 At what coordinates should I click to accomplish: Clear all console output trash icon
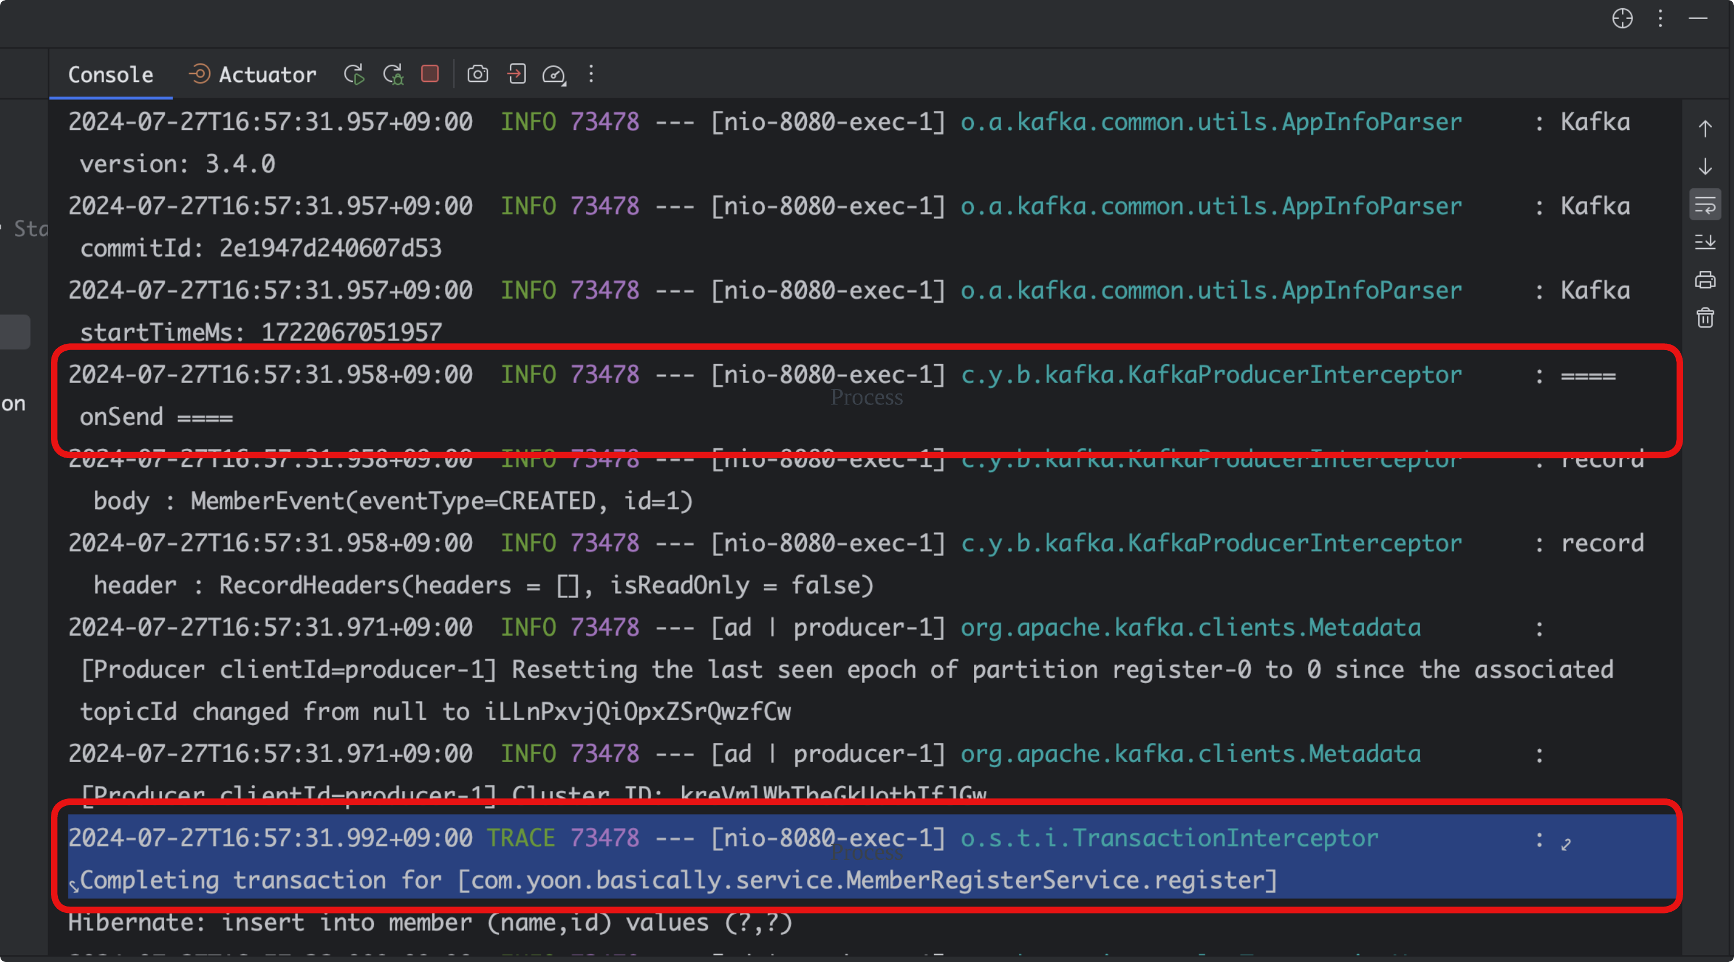coord(1705,318)
